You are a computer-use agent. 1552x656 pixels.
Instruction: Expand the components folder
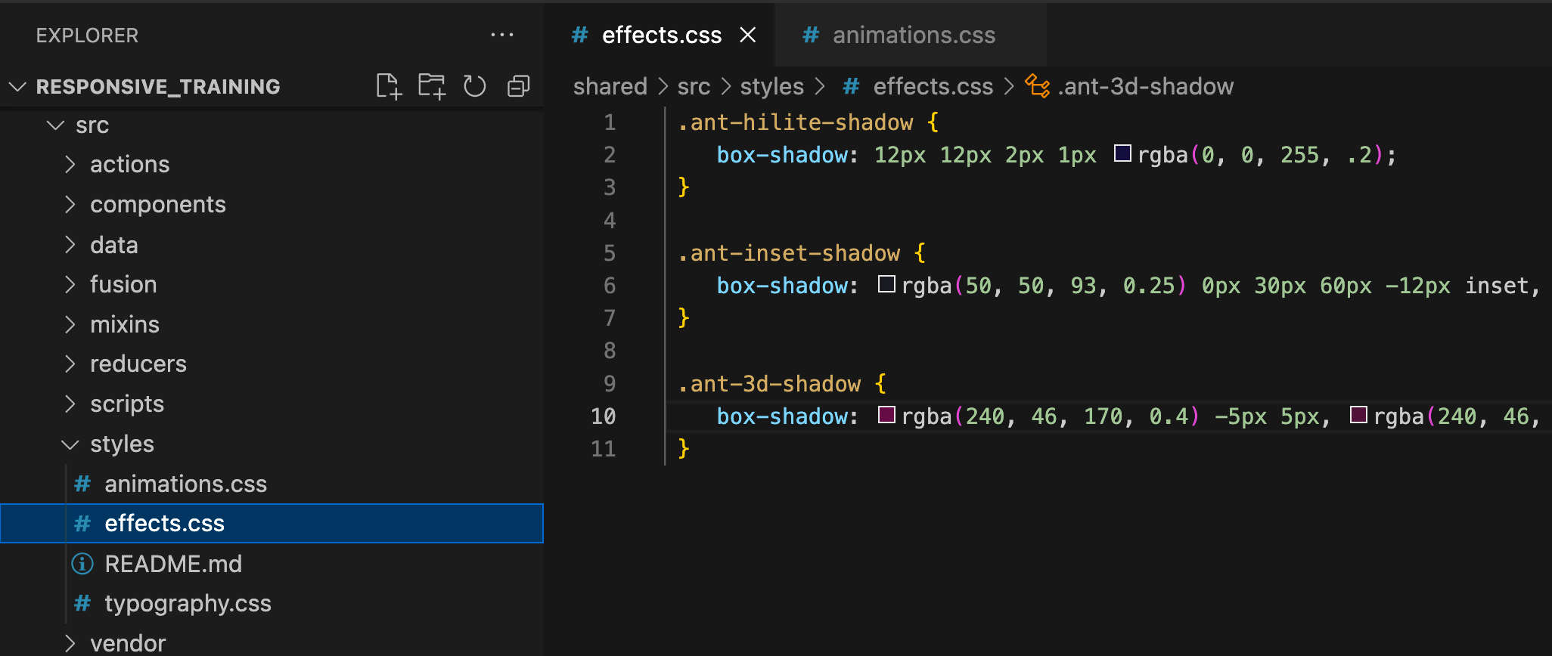[157, 205]
